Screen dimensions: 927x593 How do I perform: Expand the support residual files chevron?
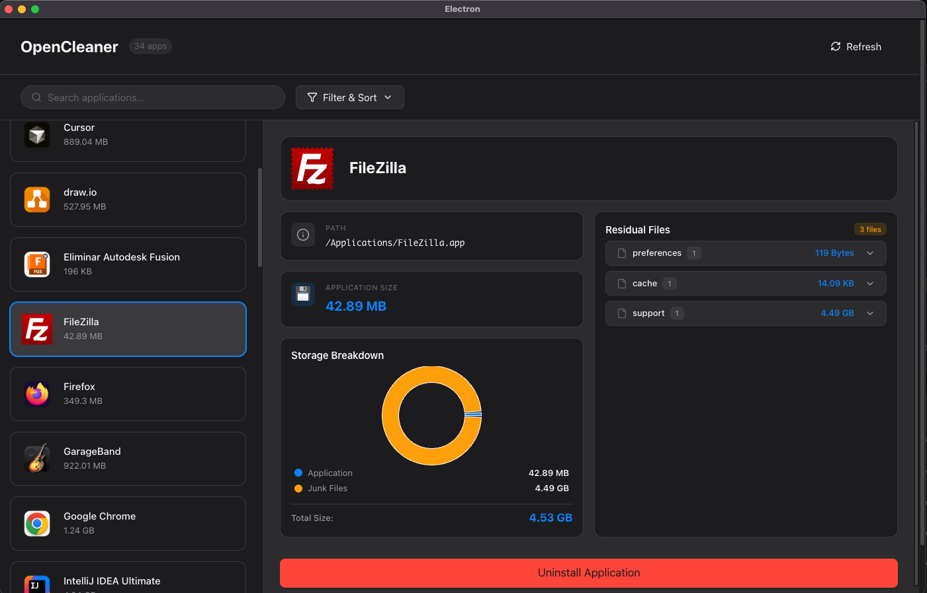[x=870, y=313]
